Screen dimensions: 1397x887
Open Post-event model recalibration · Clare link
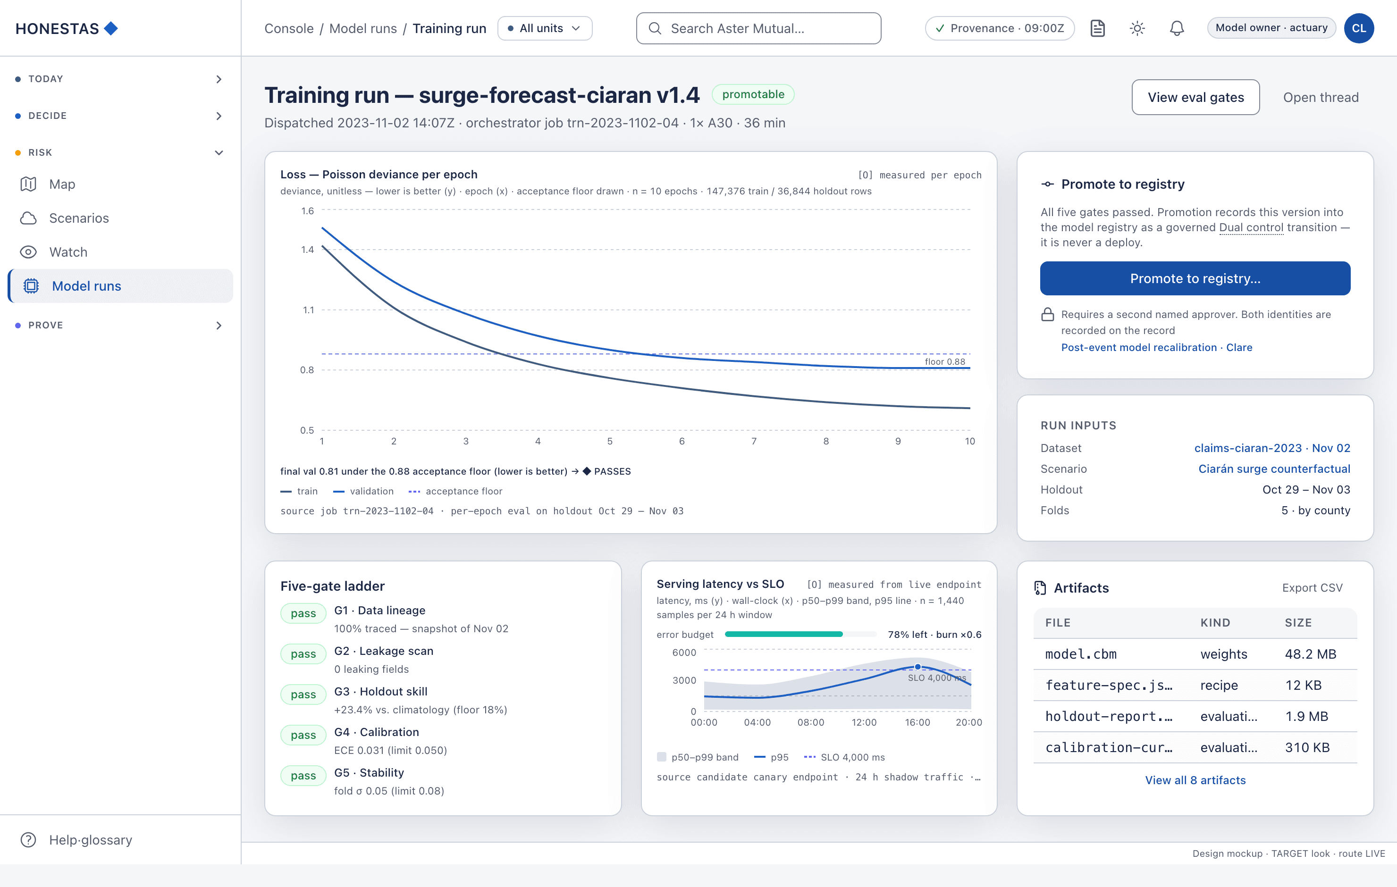(x=1156, y=347)
